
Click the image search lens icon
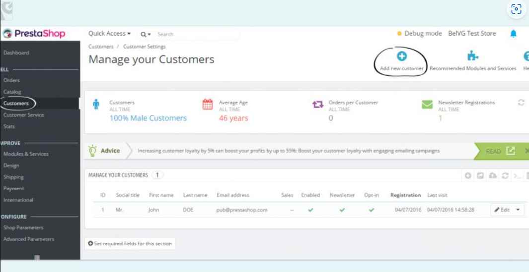[516, 9]
